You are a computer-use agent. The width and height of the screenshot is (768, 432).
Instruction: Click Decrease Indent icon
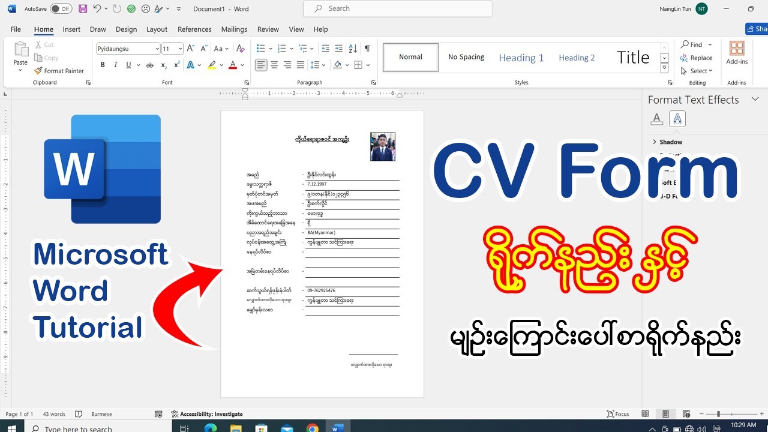pos(326,49)
